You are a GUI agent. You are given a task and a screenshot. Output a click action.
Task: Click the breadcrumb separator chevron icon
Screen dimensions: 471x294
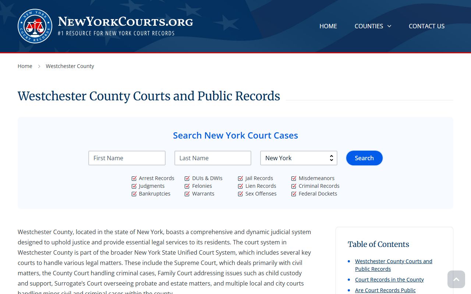pyautogui.click(x=39, y=66)
